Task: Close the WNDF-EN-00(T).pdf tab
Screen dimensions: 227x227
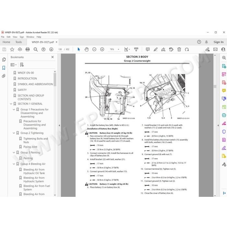Action: coord(56,42)
